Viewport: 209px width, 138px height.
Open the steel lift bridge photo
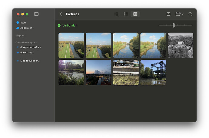pyautogui.click(x=153, y=72)
